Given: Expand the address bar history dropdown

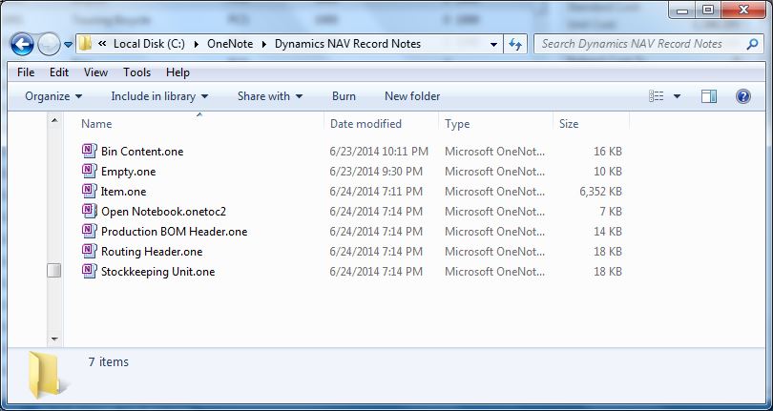Looking at the screenshot, I should (493, 45).
